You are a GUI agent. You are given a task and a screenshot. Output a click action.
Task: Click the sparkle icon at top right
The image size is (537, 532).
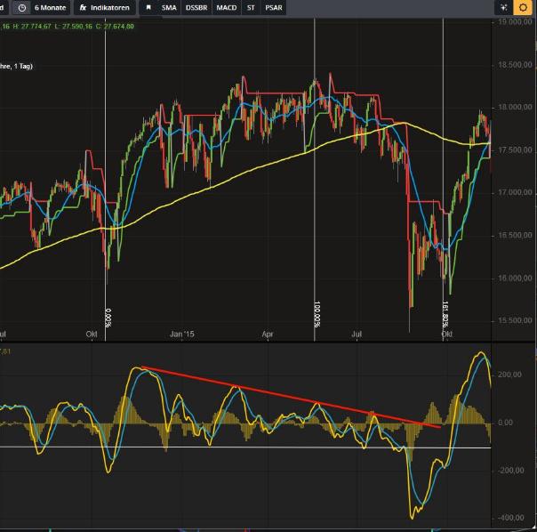(x=504, y=7)
